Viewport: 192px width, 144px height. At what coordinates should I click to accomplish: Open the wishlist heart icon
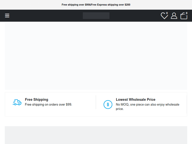pos(164,16)
